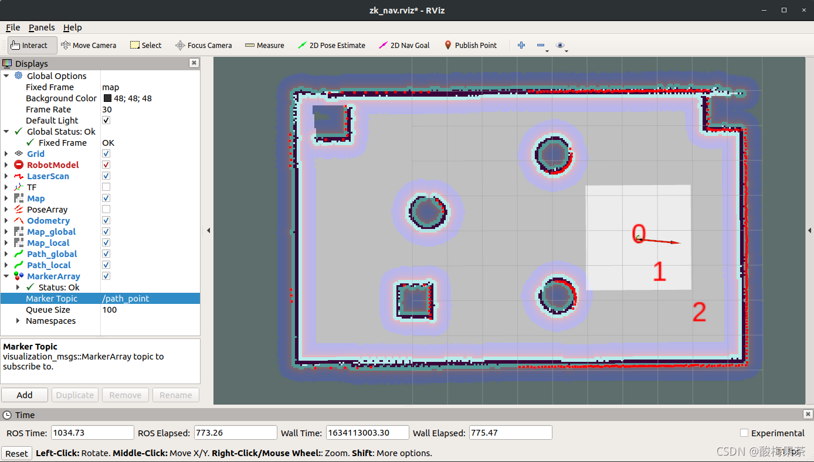Image resolution: width=814 pixels, height=462 pixels.
Task: Open the Help menu
Action: 73,28
